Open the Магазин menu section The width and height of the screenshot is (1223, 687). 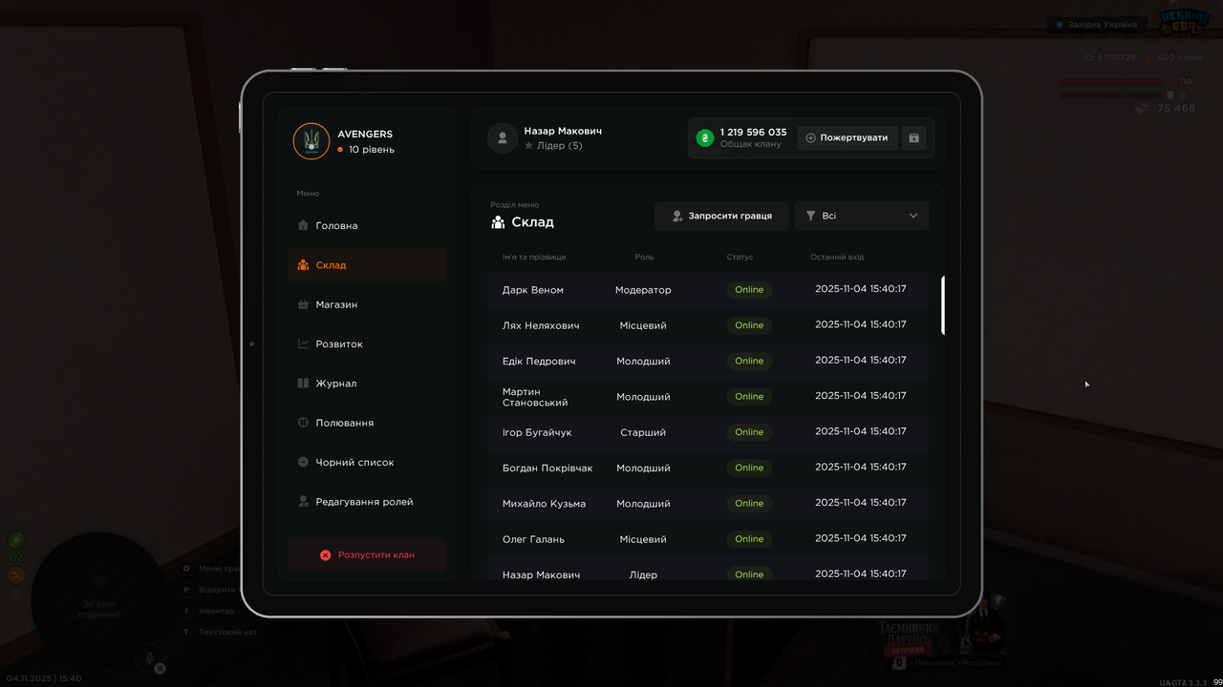(367, 304)
